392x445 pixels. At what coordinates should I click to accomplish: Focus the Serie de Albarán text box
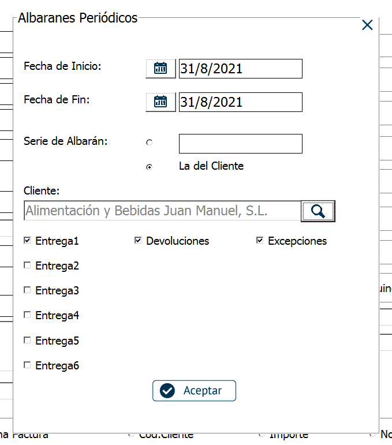(240, 144)
